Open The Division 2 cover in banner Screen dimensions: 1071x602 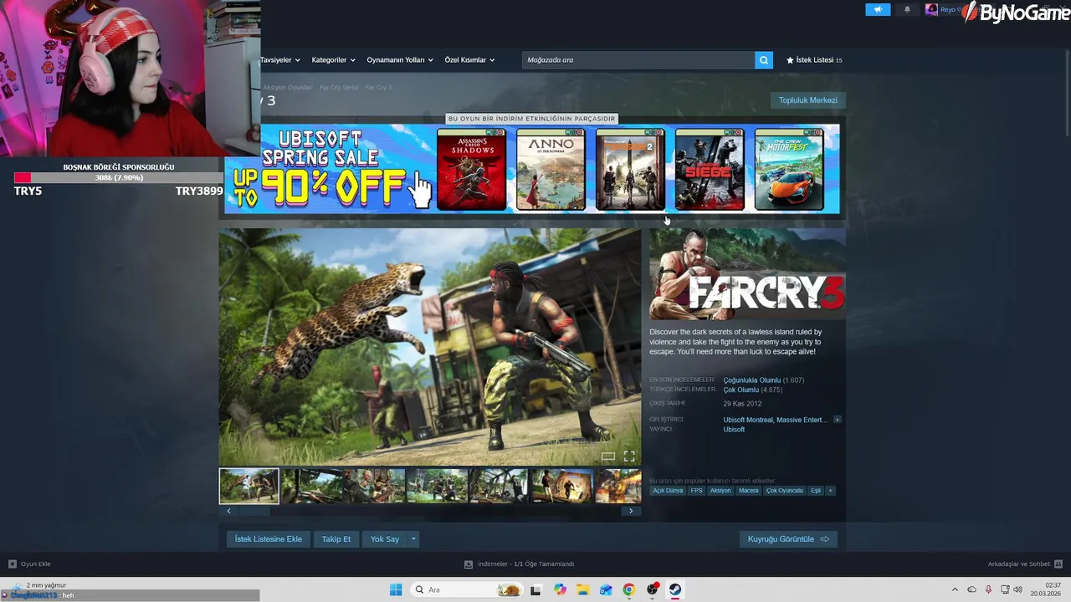pos(630,169)
